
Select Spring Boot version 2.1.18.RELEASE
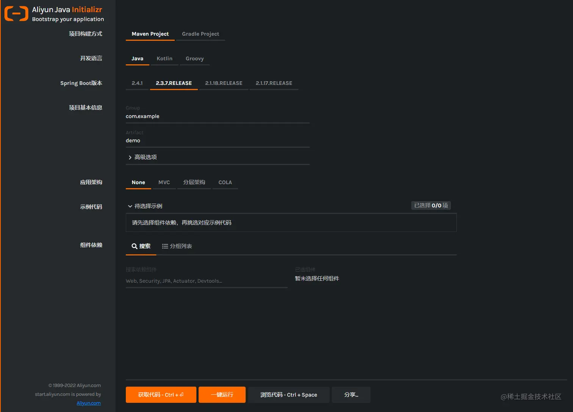click(x=224, y=83)
